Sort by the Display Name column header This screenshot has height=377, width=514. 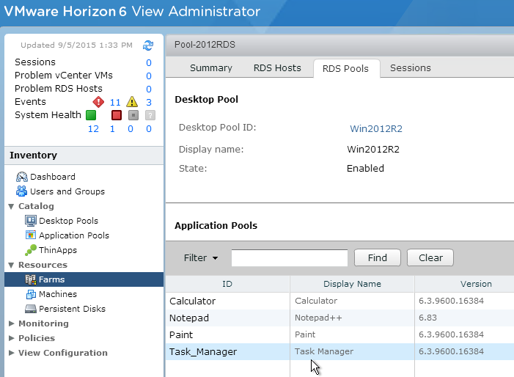(352, 284)
